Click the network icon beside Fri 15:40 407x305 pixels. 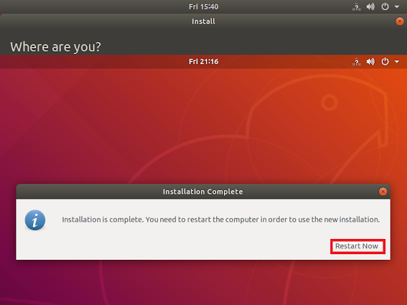pos(357,6)
